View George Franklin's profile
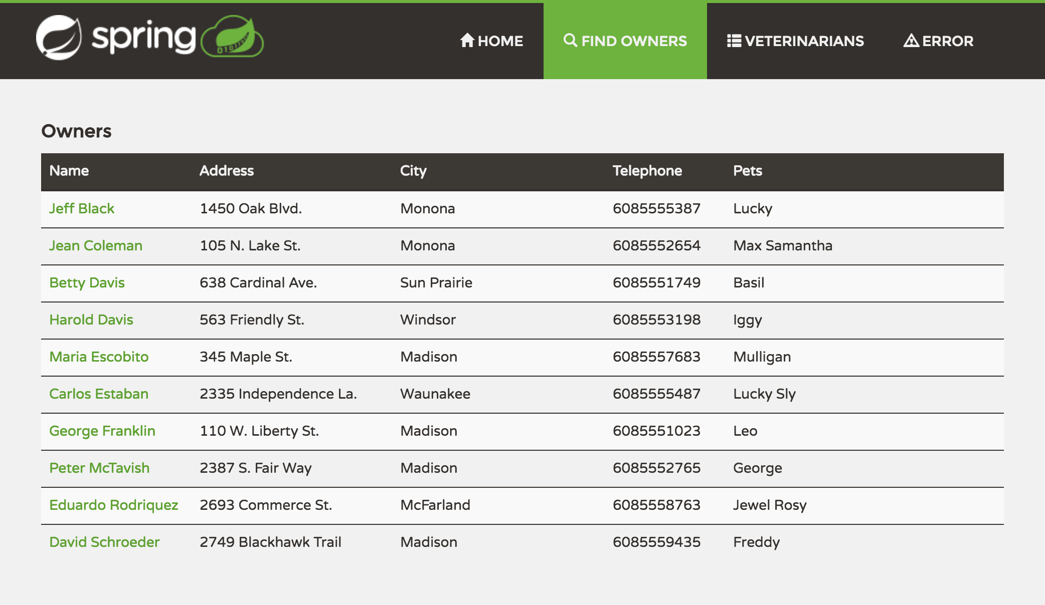1045x605 pixels. (102, 431)
